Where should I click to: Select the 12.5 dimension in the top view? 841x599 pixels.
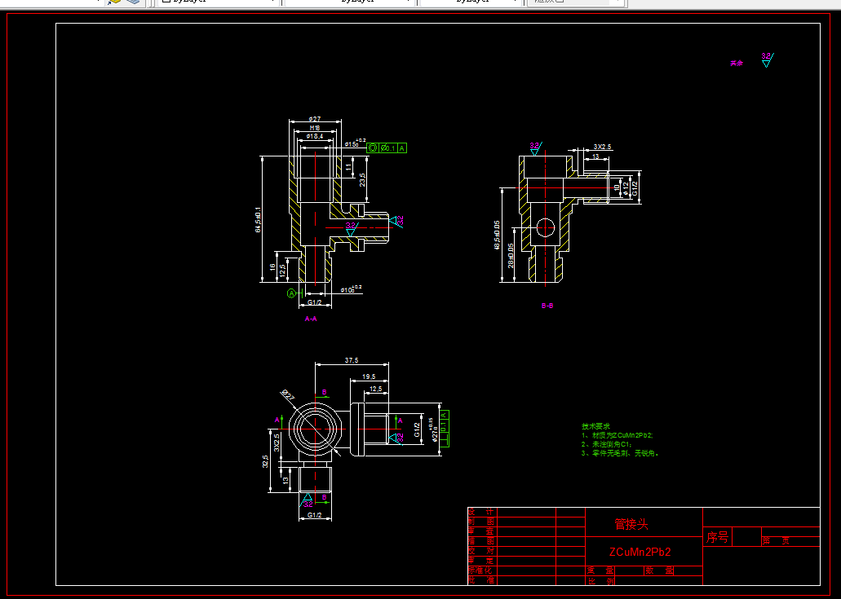click(376, 389)
